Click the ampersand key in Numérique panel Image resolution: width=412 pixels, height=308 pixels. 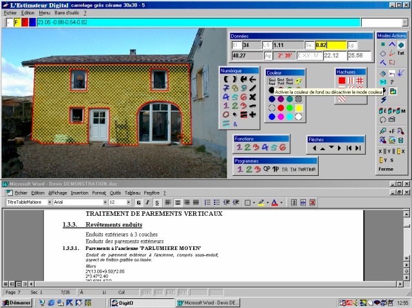235,124
